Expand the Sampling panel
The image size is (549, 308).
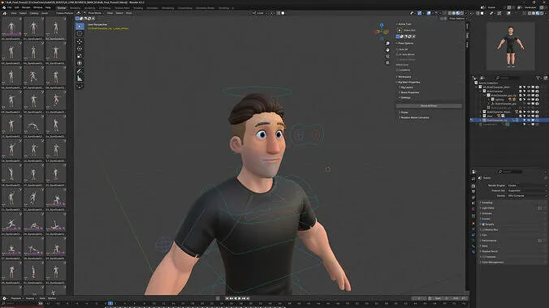[486, 203]
